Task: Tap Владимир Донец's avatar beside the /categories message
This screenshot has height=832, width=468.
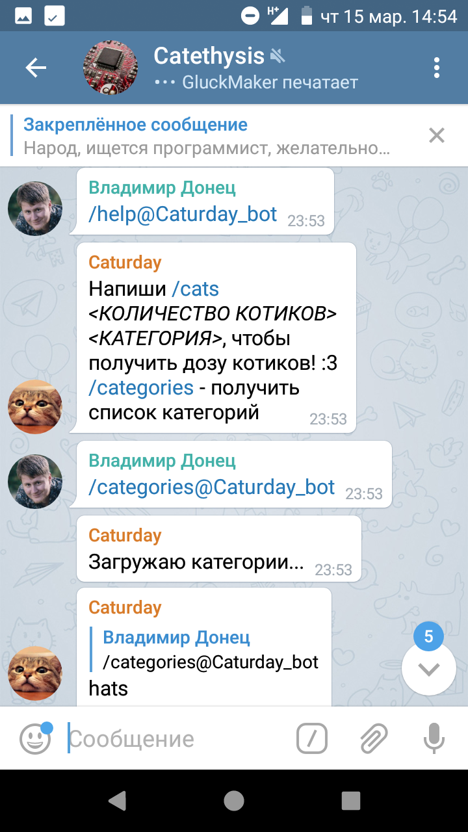Action: (x=35, y=482)
